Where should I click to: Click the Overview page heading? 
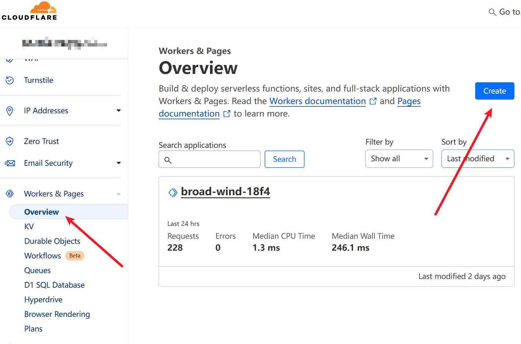click(x=198, y=68)
